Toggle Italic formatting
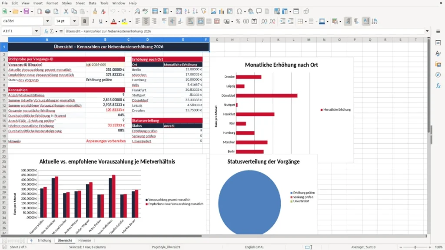 tap(93, 21)
